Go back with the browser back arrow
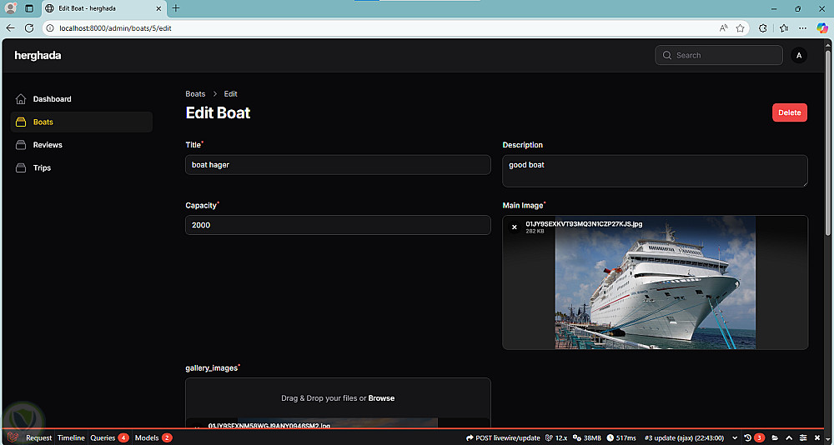 coord(11,28)
